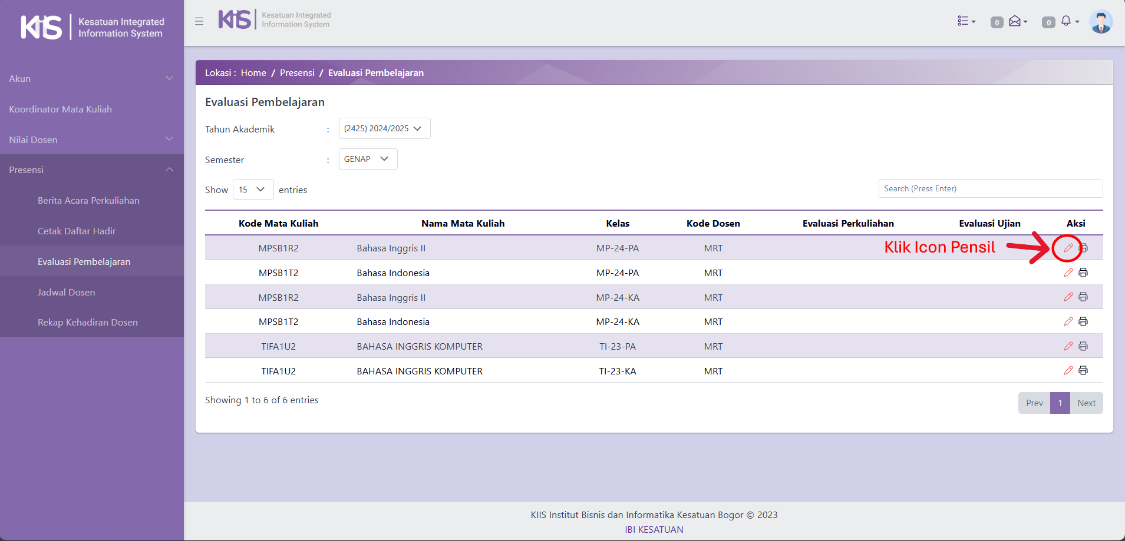
Task: Open the Semester GENAP dropdown
Action: pyautogui.click(x=368, y=159)
